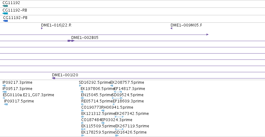The height and width of the screenshot is (137, 265).
Task: Click the CG11192-RB transcript arrow
Action: click(5, 13)
